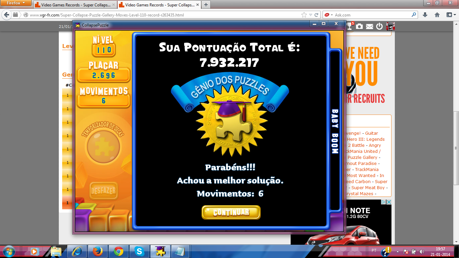
Task: Open the trophy notifications icon
Action: tap(350, 26)
